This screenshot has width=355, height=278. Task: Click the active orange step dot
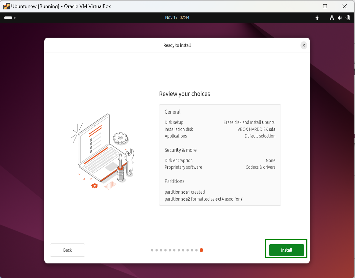pyautogui.click(x=201, y=250)
